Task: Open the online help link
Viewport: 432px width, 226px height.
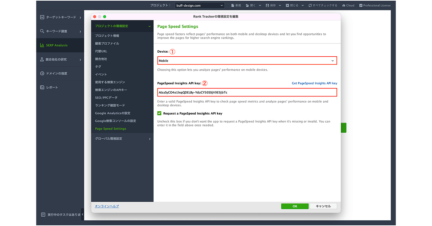Action: pyautogui.click(x=107, y=206)
